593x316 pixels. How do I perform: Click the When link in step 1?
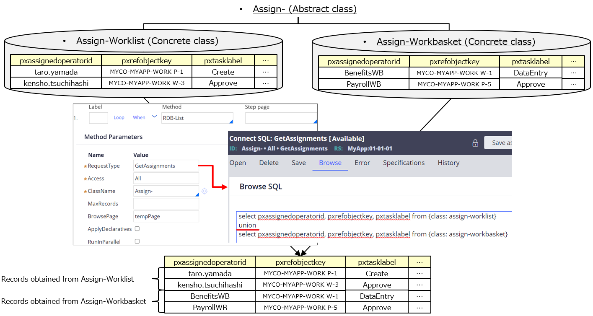point(139,118)
